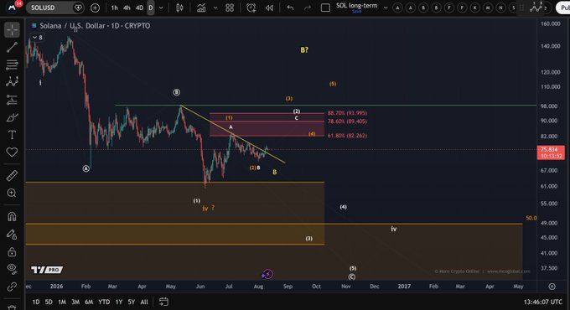Select the All date range
The height and width of the screenshot is (310, 570).
(144, 302)
